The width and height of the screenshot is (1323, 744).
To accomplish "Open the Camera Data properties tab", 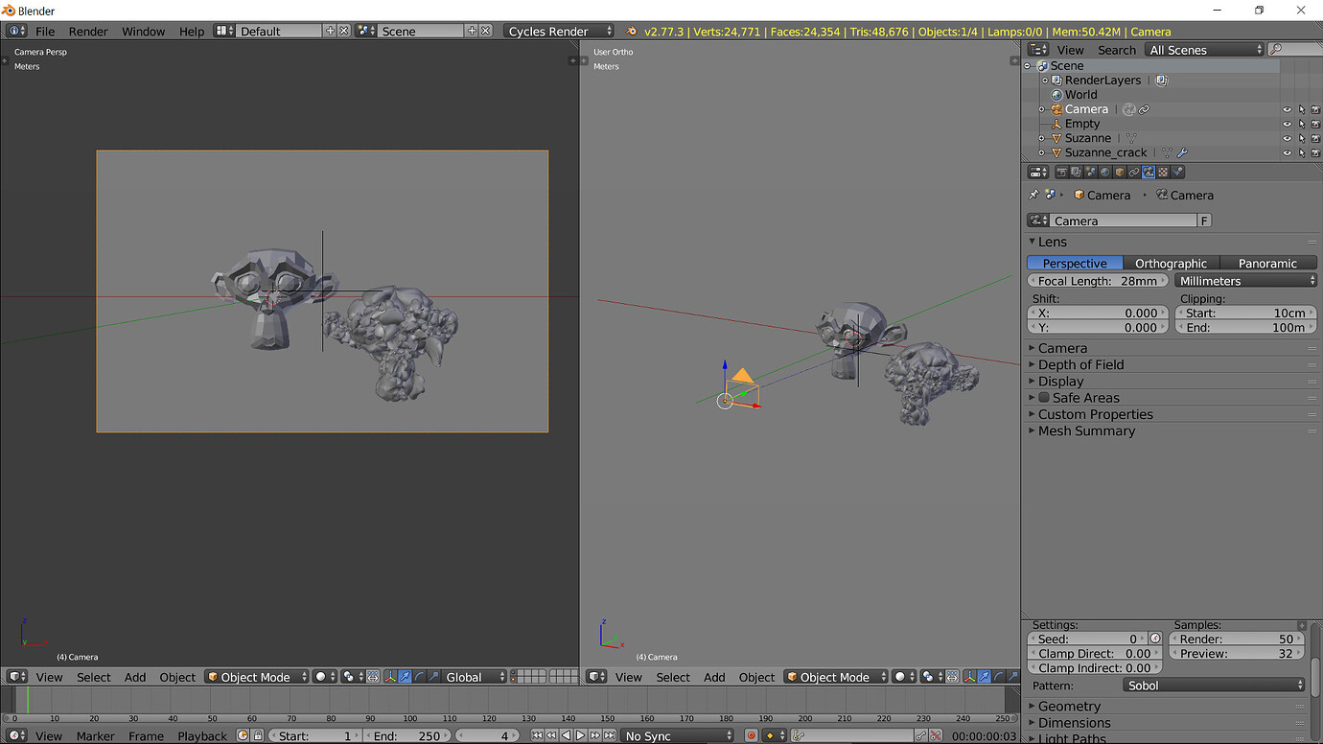I will tap(1149, 173).
